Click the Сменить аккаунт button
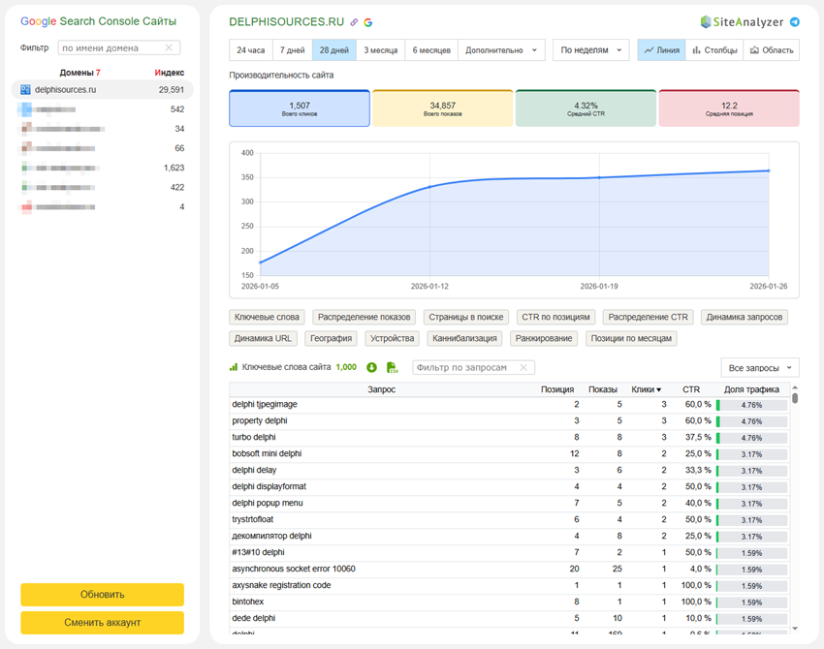824x649 pixels. point(102,621)
